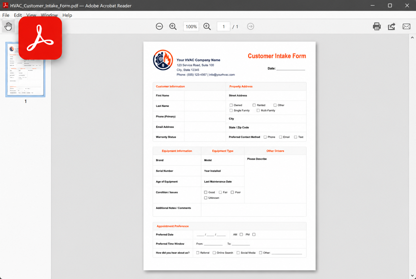Check the Poor condition checkbox
This screenshot has width=416, height=279.
pyautogui.click(x=232, y=192)
